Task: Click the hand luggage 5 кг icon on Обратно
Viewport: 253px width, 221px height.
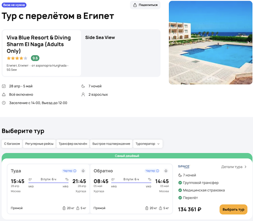Action: click(x=161, y=208)
